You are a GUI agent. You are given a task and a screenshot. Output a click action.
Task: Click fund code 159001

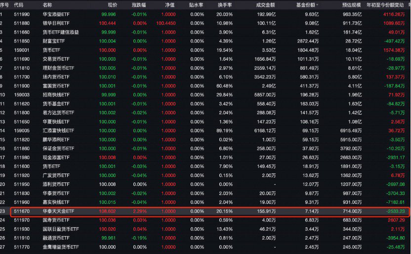click(22, 50)
